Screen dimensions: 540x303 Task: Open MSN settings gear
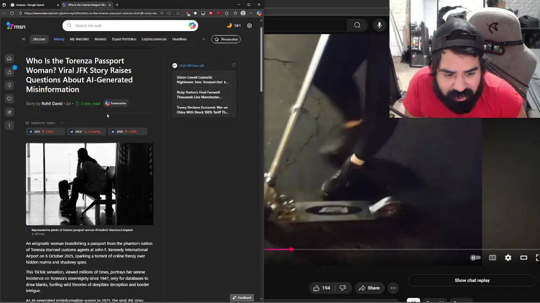point(249,26)
